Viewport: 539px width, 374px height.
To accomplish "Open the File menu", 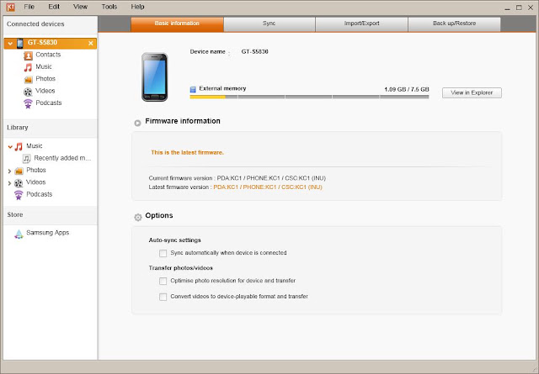I will click(29, 7).
